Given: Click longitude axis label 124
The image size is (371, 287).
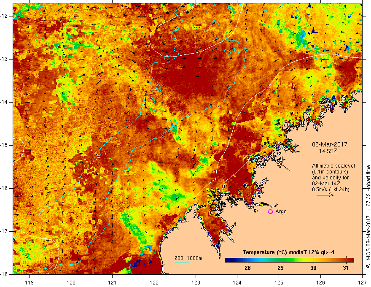Looking at the screenshot, I should pos(237,282).
